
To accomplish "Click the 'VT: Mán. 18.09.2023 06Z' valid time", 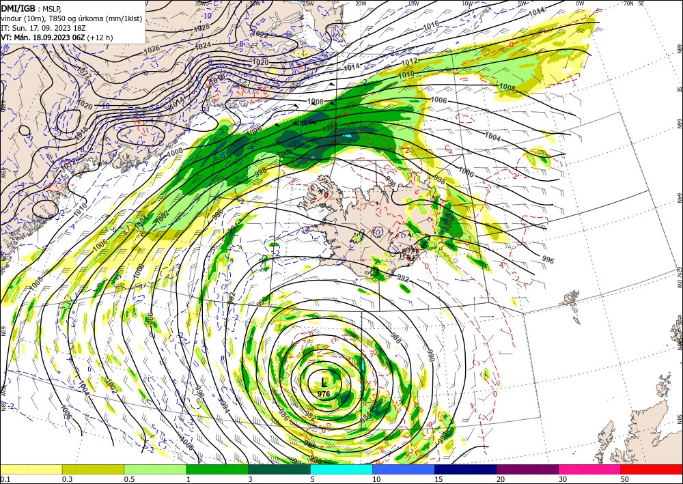I will (43, 38).
